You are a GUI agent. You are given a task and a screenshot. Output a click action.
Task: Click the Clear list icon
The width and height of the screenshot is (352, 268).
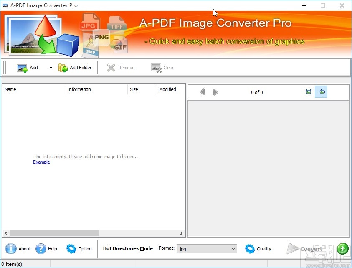pos(155,67)
